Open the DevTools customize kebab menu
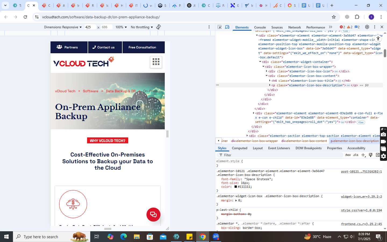Image resolution: width=387 pixels, height=242 pixels. (x=374, y=27)
